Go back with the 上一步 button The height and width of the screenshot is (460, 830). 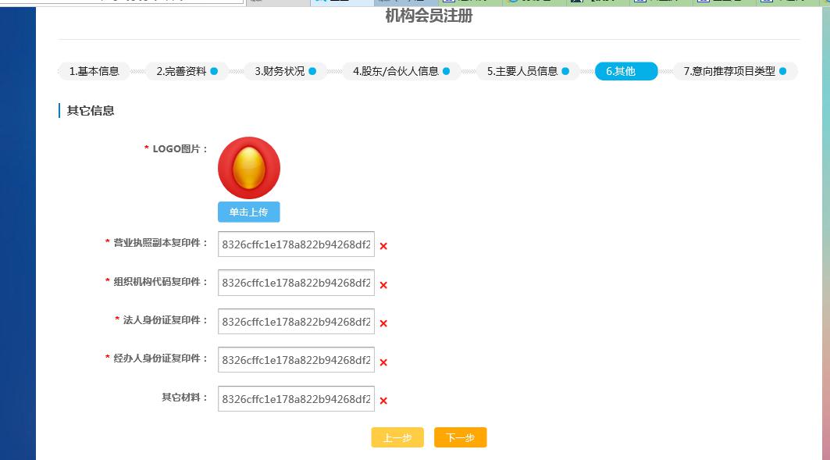[x=397, y=438]
